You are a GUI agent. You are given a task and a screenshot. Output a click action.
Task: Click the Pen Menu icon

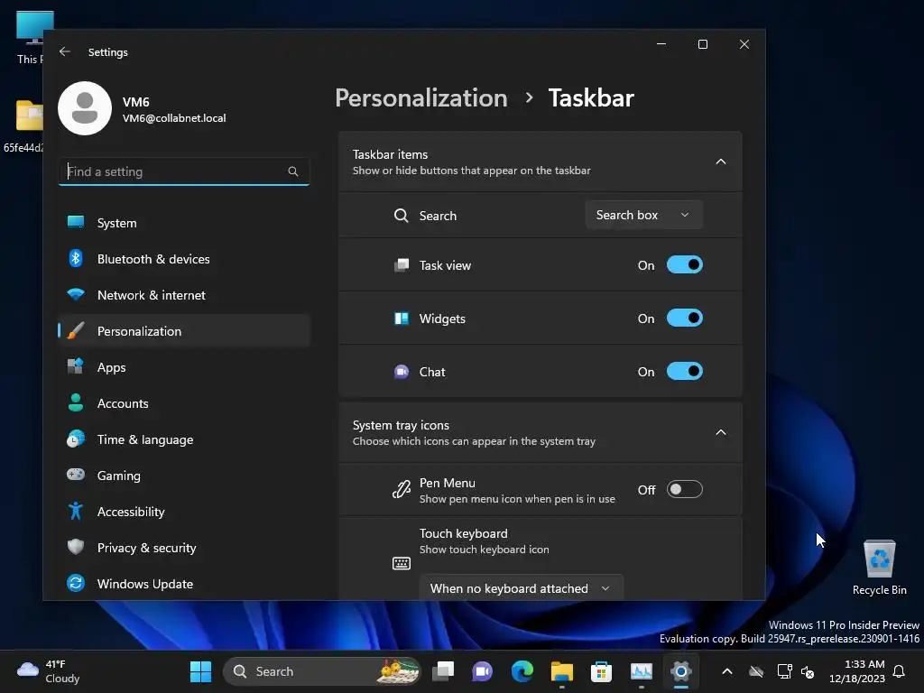402,489
